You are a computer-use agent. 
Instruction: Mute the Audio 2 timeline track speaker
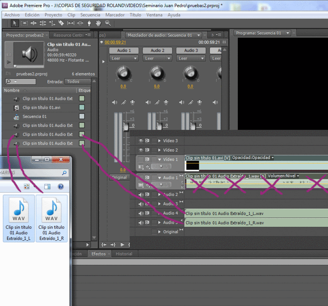point(141,195)
